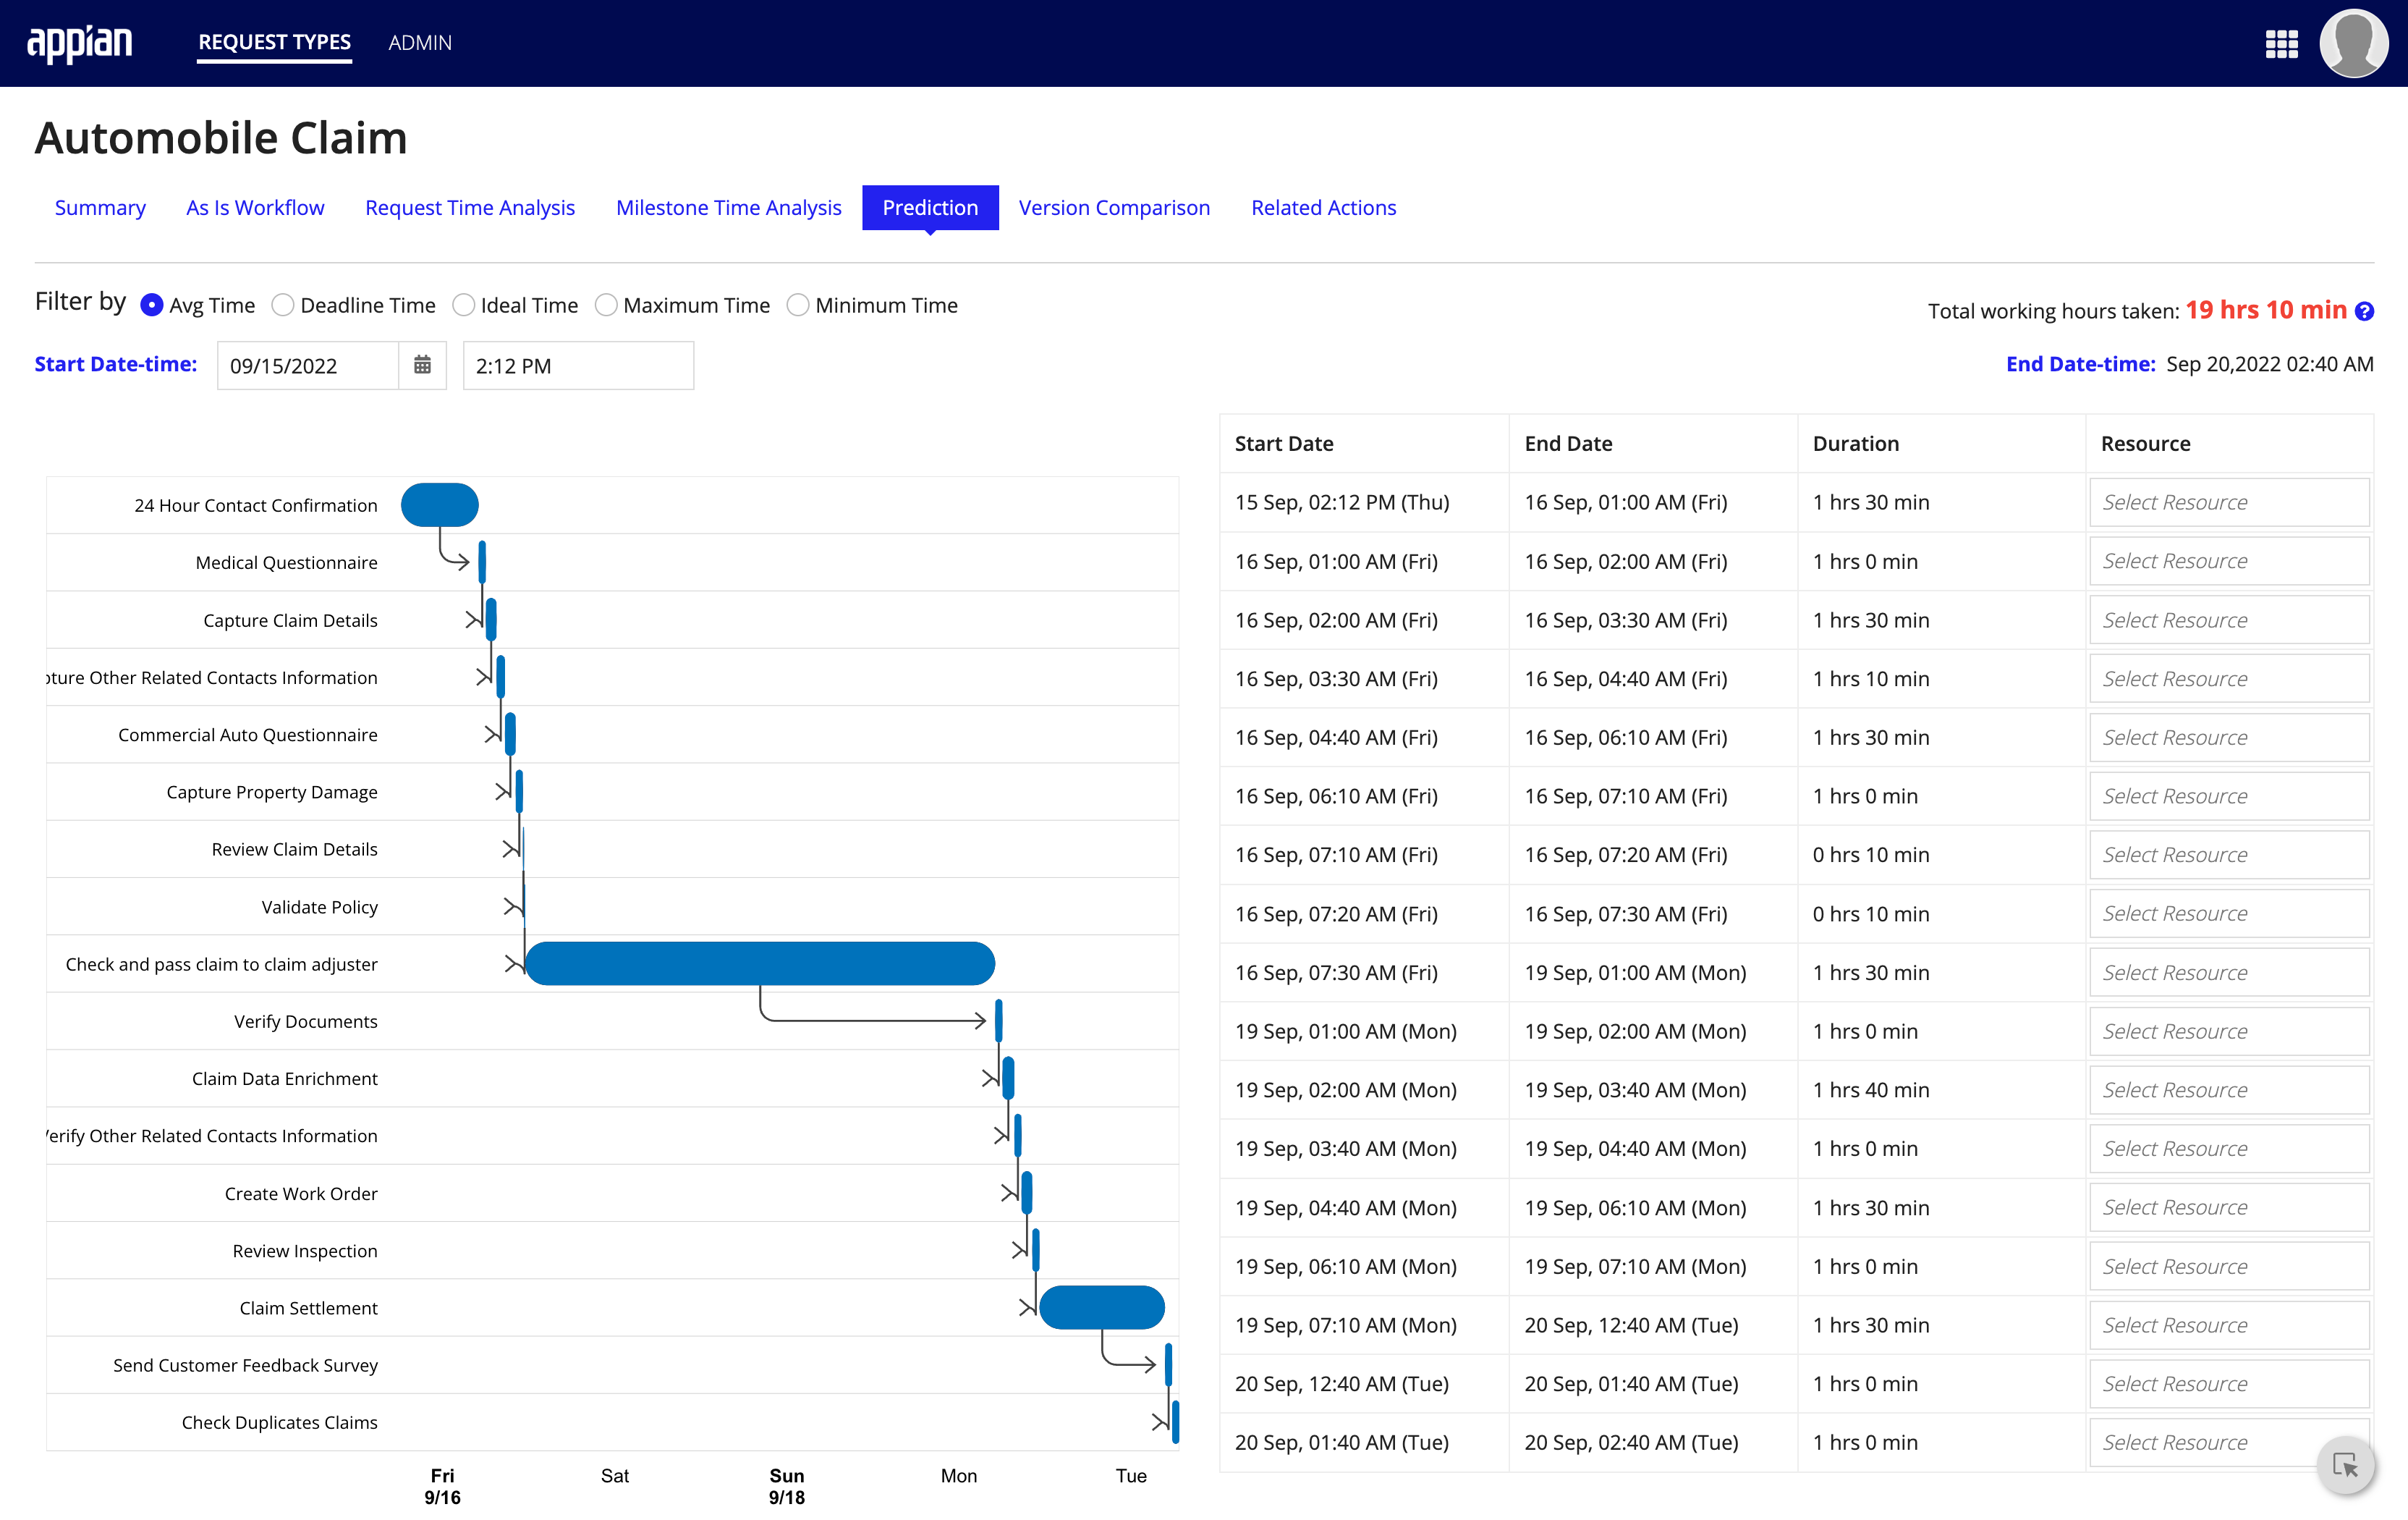Click the Verify Documents Gantt bar
The image size is (2408, 1520).
[999, 1021]
